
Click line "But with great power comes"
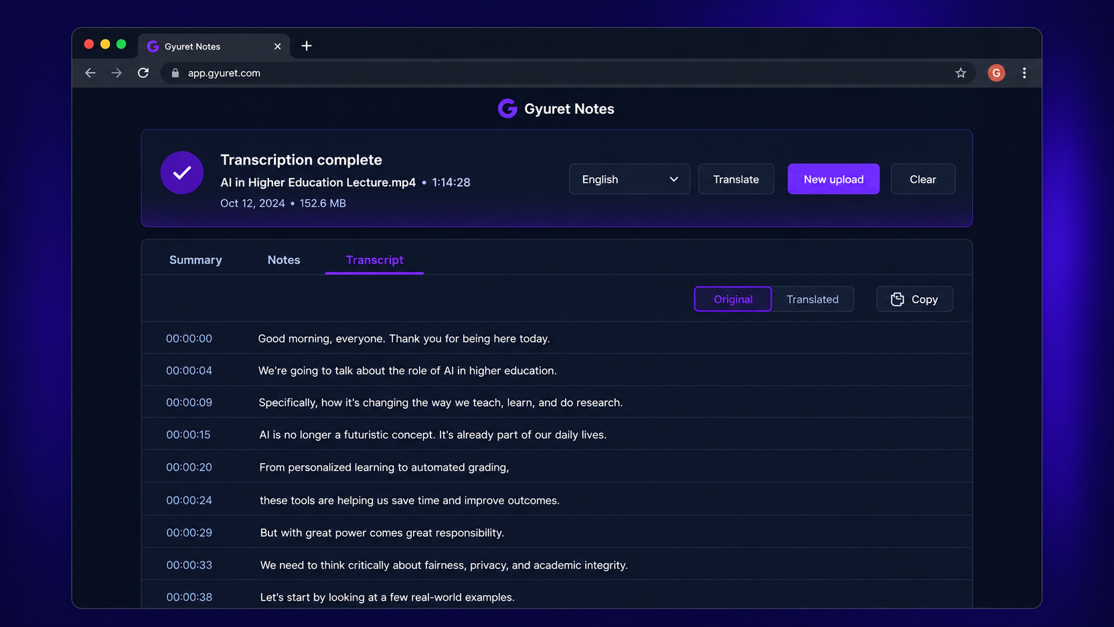(382, 532)
